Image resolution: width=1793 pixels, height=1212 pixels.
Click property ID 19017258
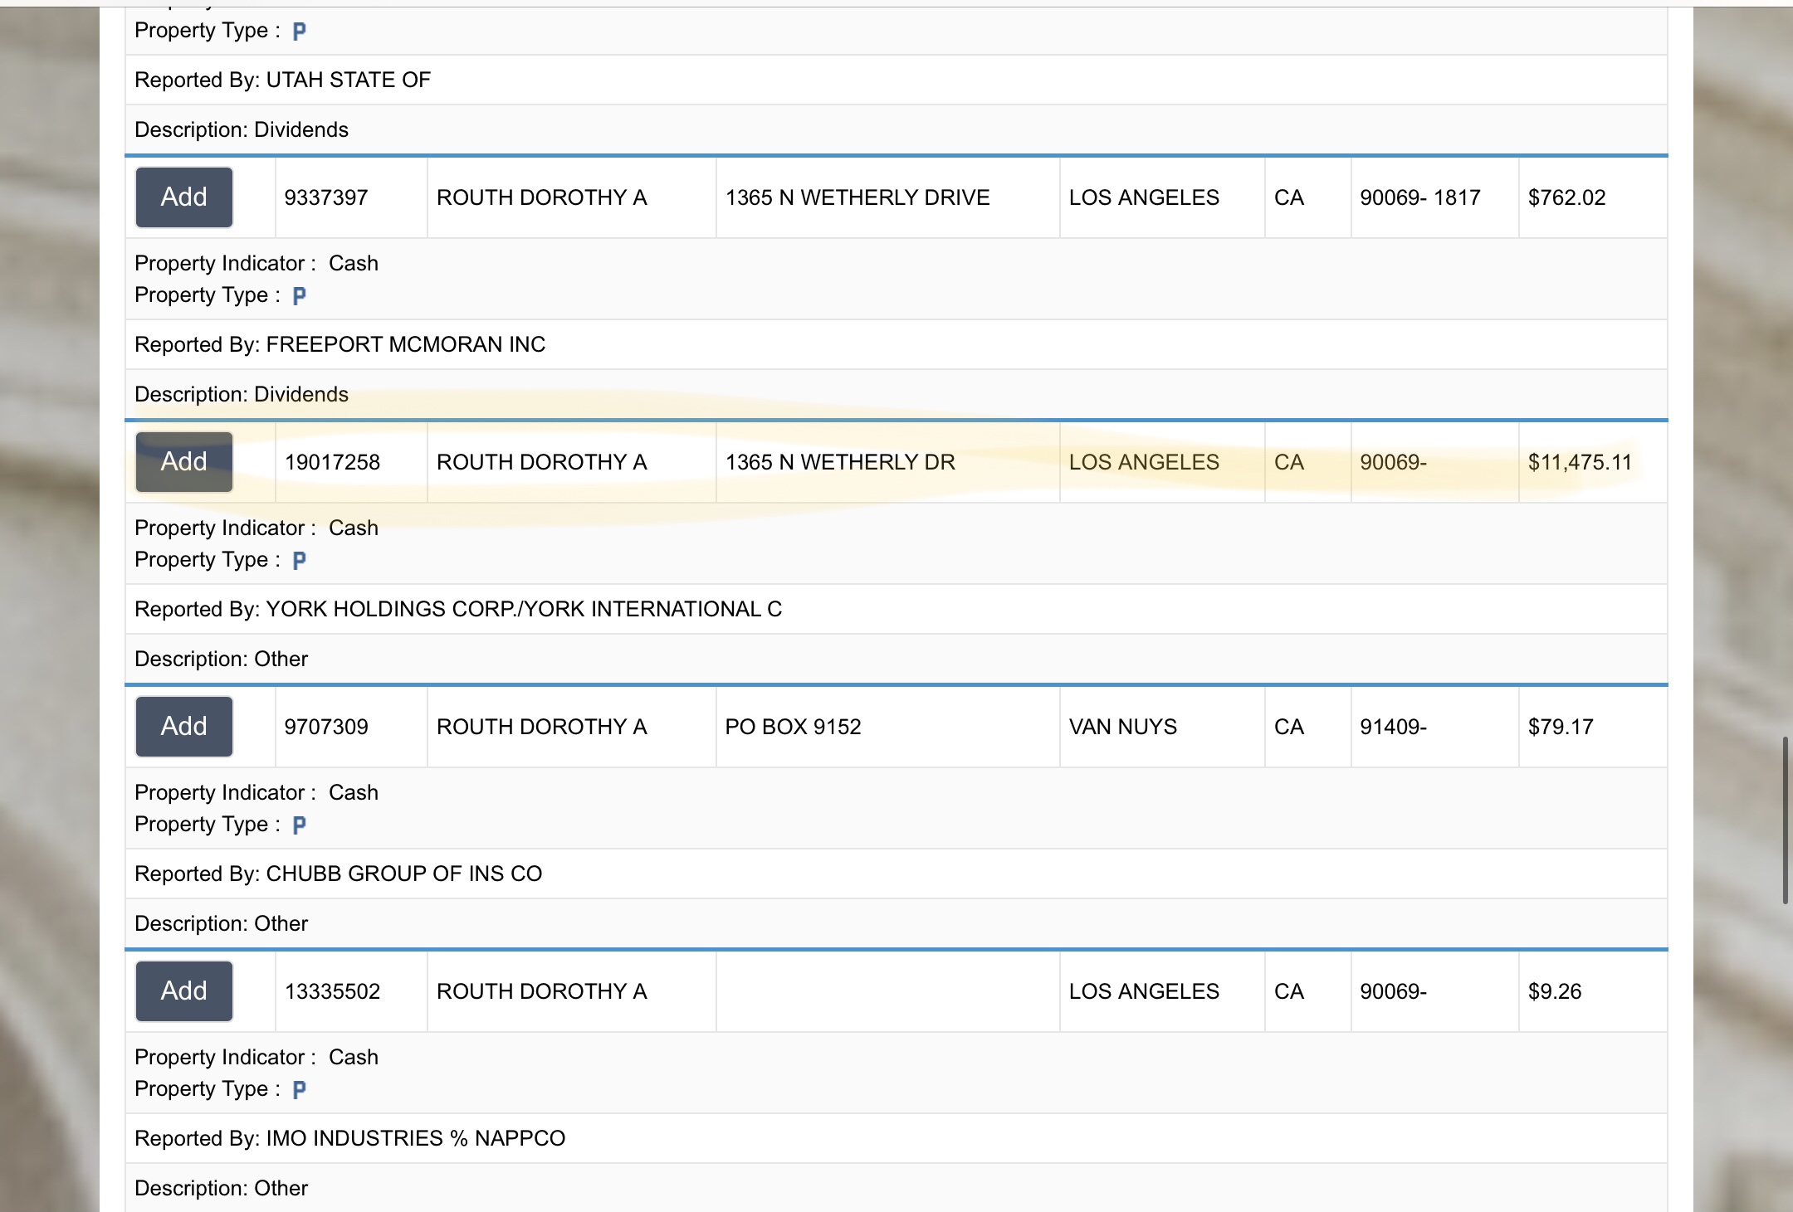click(x=332, y=462)
